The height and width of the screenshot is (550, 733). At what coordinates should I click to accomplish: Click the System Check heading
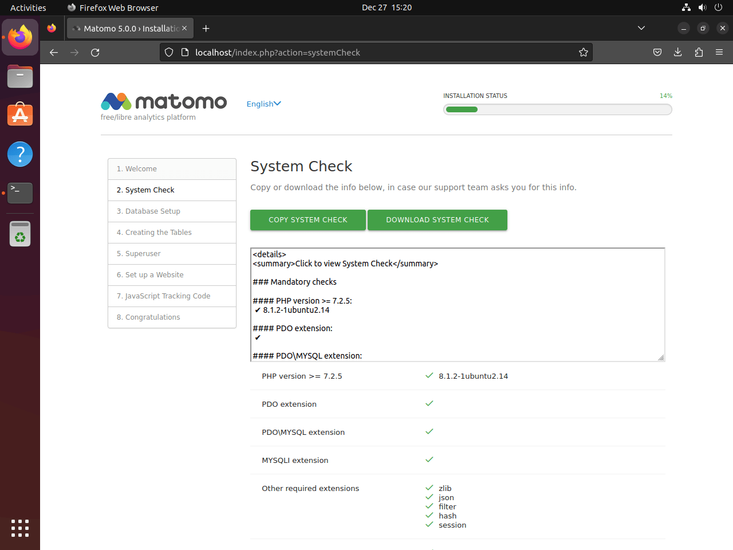[301, 166]
